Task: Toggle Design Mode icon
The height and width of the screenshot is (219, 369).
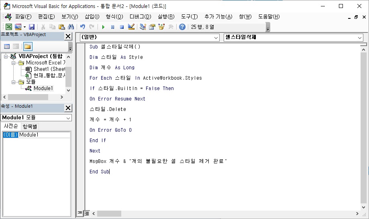Action: pos(131,27)
